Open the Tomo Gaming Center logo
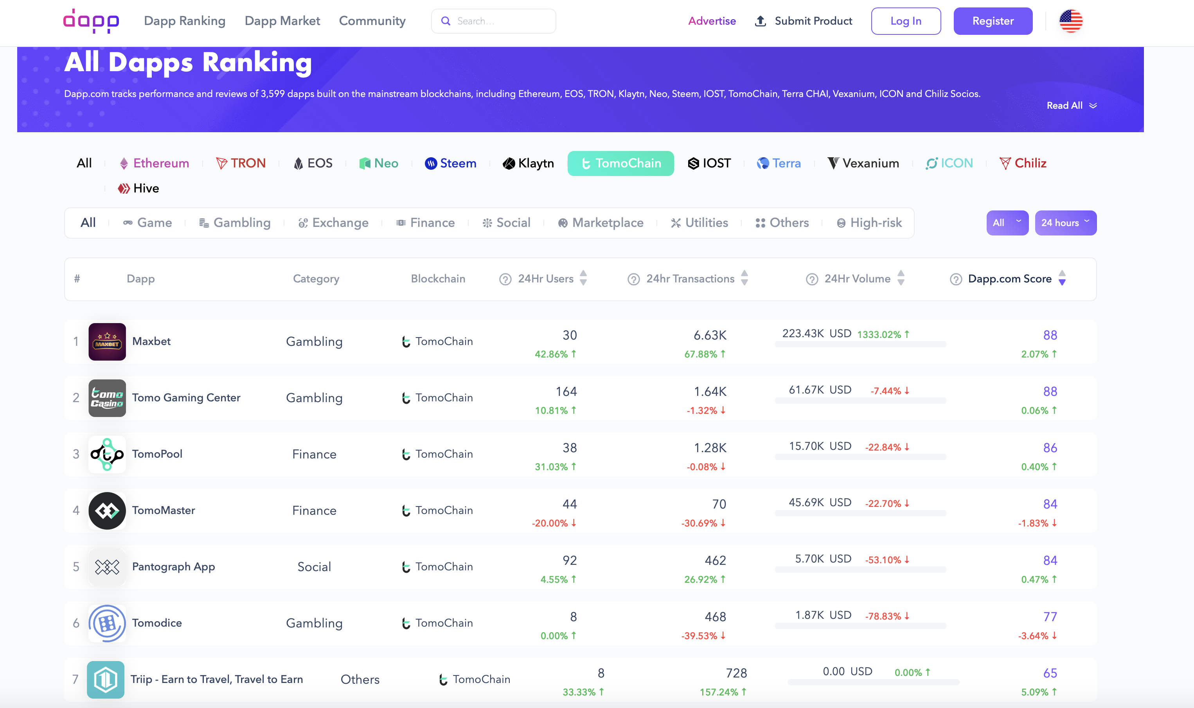The width and height of the screenshot is (1194, 708). [x=107, y=398]
